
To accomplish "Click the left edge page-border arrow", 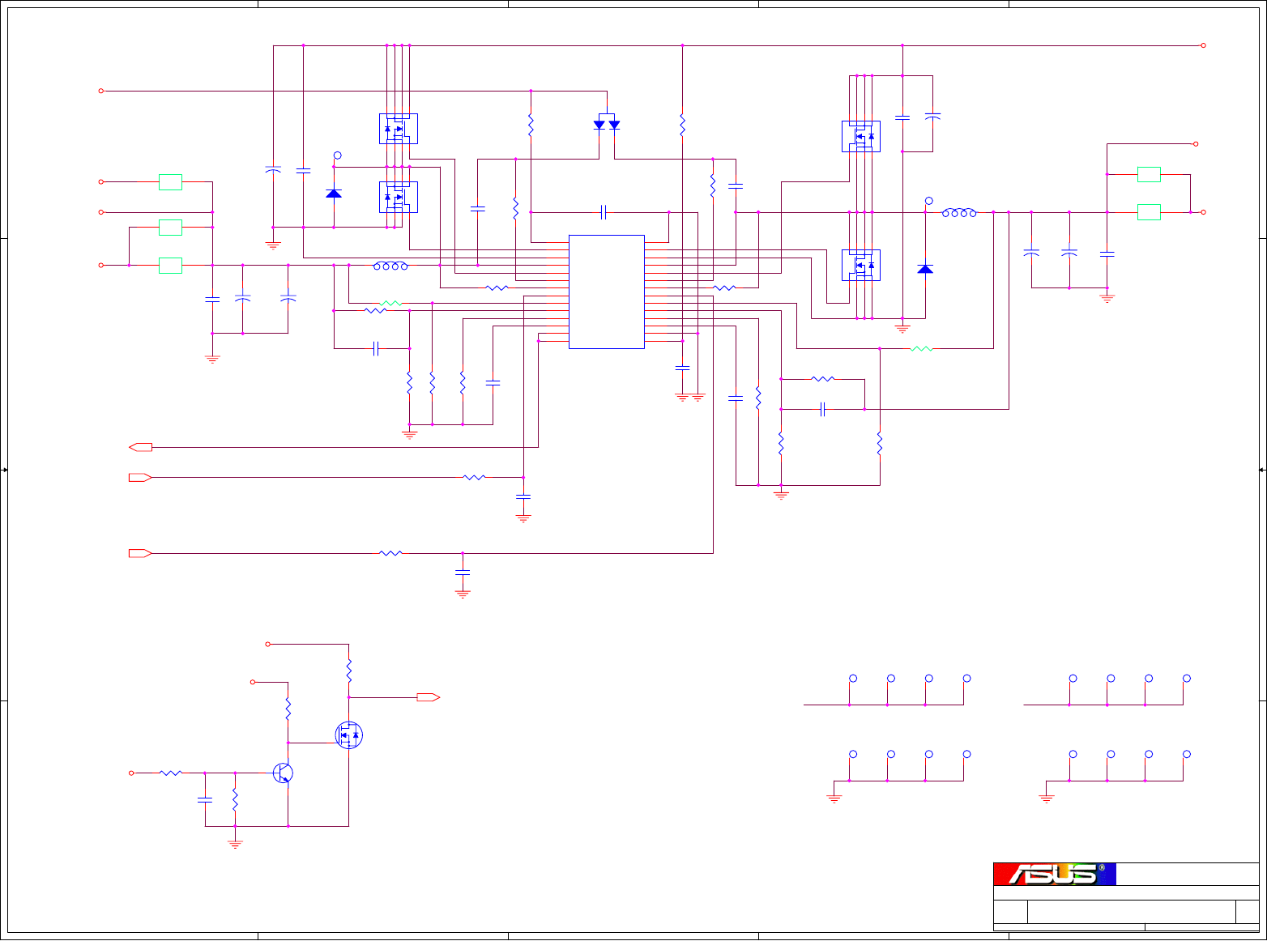I will 4,470.
